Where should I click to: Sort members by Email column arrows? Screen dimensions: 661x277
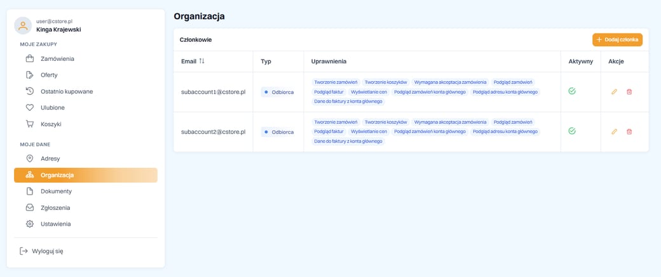point(201,61)
